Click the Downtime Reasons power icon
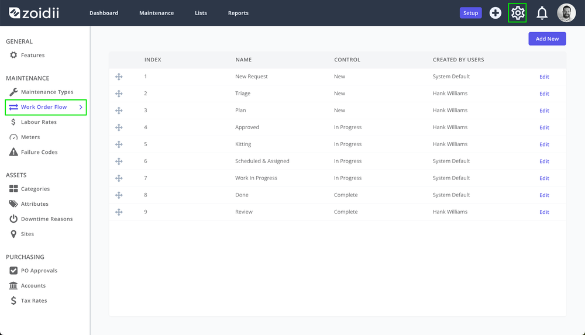The image size is (585, 335). 13,219
